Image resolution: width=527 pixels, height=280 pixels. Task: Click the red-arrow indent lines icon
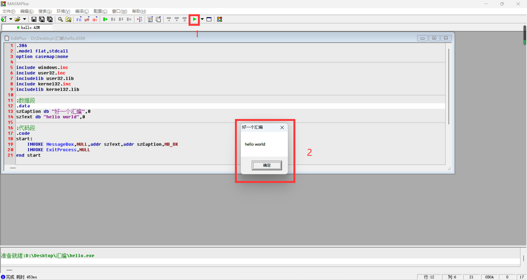(x=140, y=19)
